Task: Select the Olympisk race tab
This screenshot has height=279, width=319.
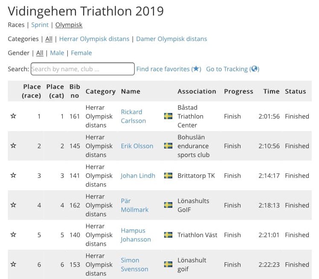Action: click(x=69, y=25)
